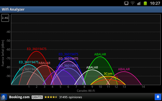Select the light blue ED_36019475 label

(68, 66)
